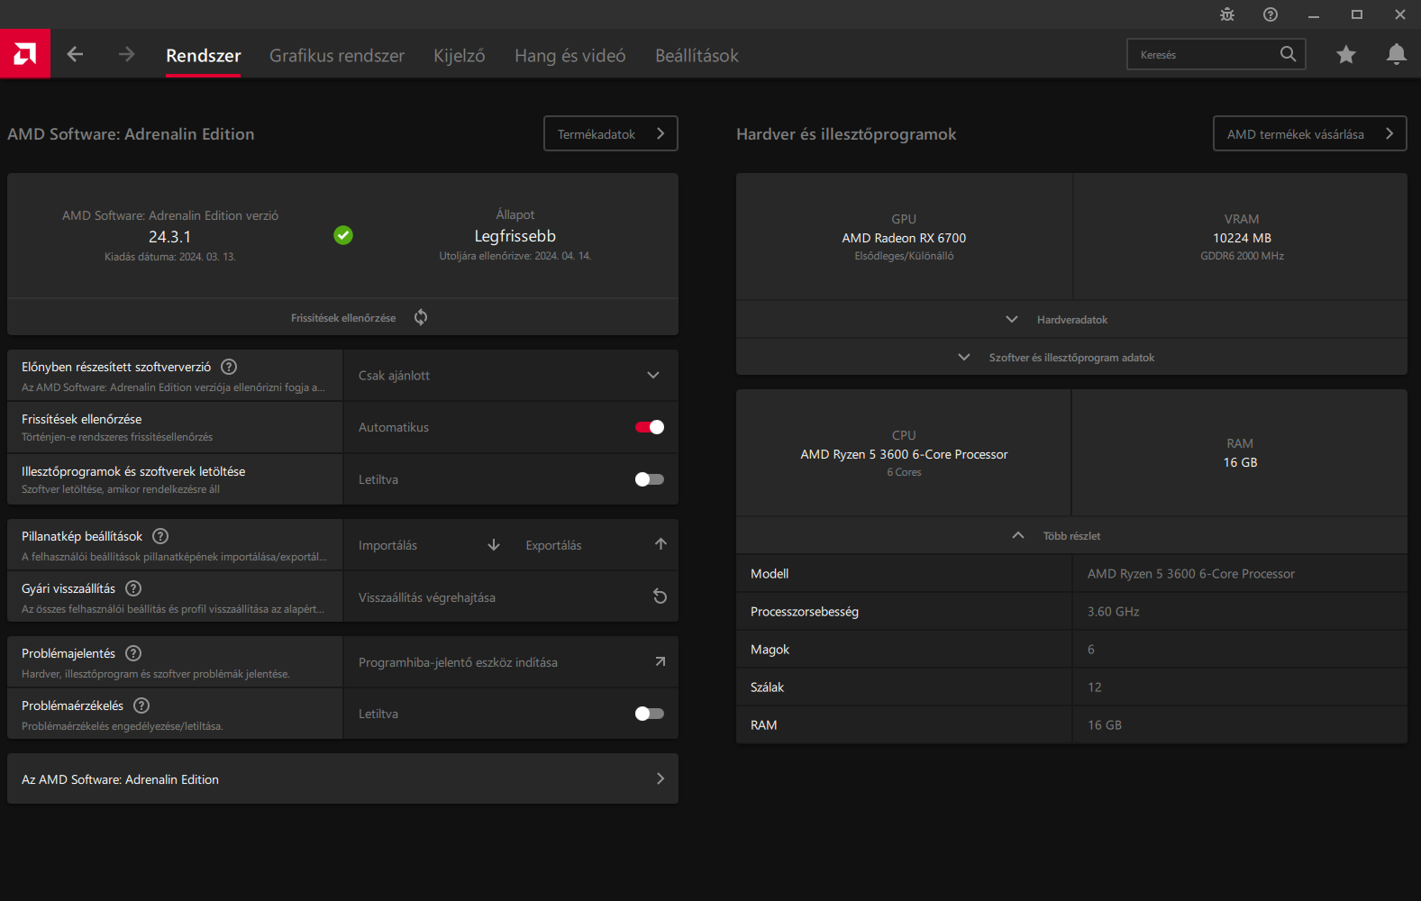Click the reset icon for Visszaállítás végrehajtása
Viewport: 1421px width, 901px height.
(x=660, y=596)
